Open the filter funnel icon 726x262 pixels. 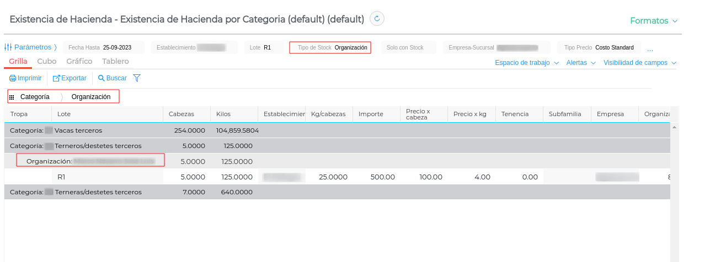tap(137, 78)
